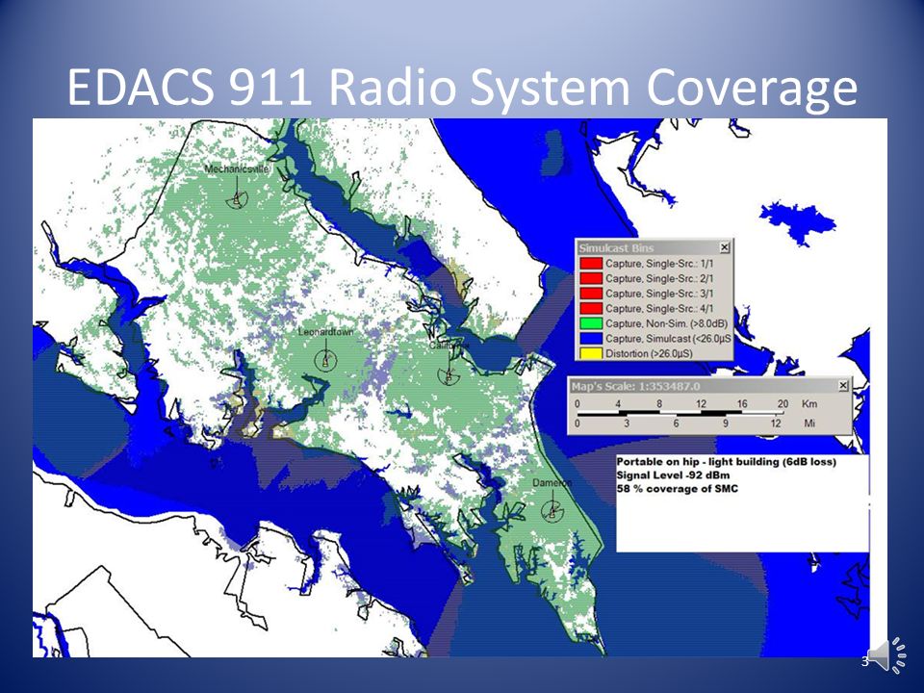Click the slide number 3
924x693 pixels.
(864, 661)
